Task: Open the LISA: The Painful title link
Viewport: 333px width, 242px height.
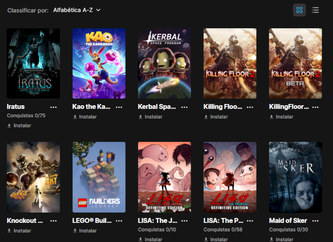Action: click(224, 220)
